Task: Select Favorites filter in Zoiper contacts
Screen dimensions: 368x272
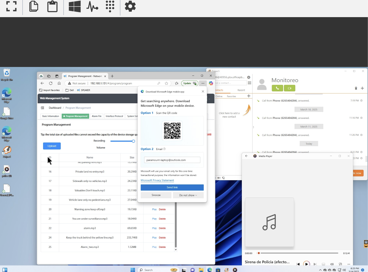Action: (x=231, y=96)
